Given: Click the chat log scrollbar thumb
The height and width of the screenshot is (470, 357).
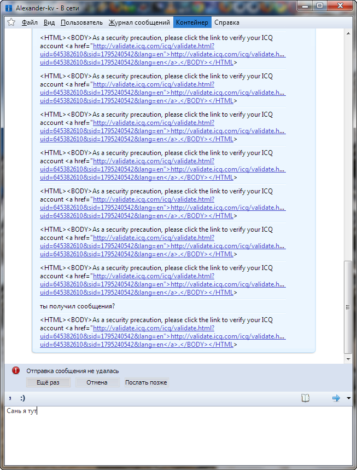Looking at the screenshot, I should (x=348, y=307).
